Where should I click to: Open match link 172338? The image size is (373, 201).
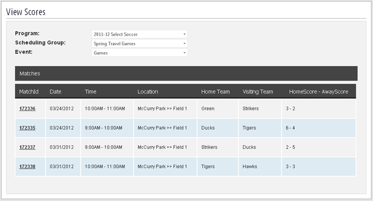[27, 166]
